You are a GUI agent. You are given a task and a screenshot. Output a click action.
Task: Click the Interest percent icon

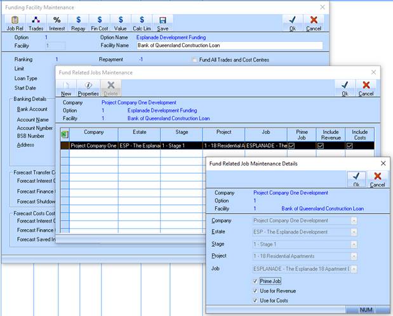[57, 23]
